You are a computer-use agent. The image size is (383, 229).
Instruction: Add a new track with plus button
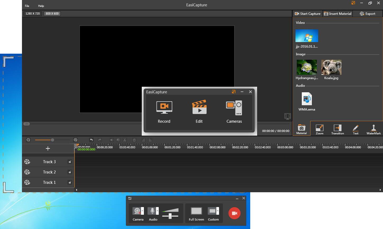coord(48,148)
